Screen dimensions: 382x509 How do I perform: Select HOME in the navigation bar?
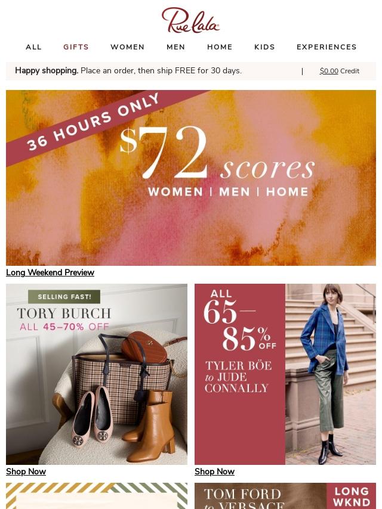[x=220, y=47]
